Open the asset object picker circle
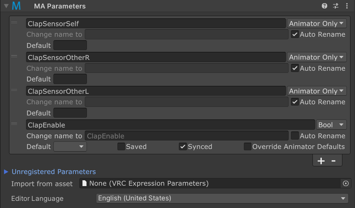 click(x=346, y=183)
